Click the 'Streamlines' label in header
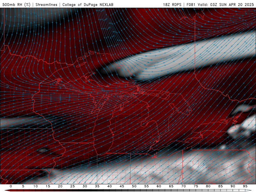Image resolution: width=256 pixels, height=192 pixels. [46, 4]
